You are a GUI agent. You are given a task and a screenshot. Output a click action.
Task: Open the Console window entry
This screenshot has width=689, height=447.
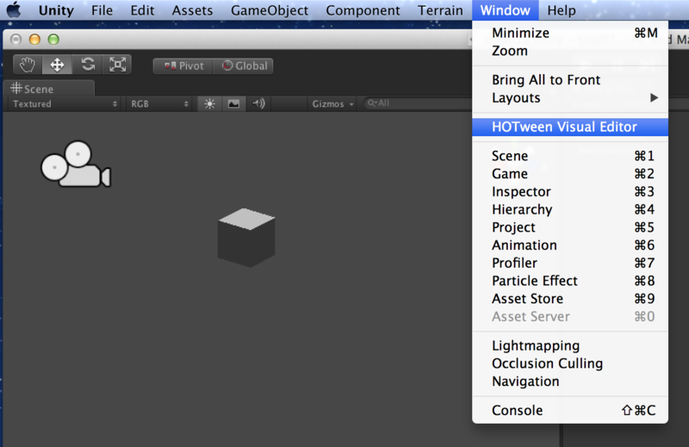tap(570, 411)
